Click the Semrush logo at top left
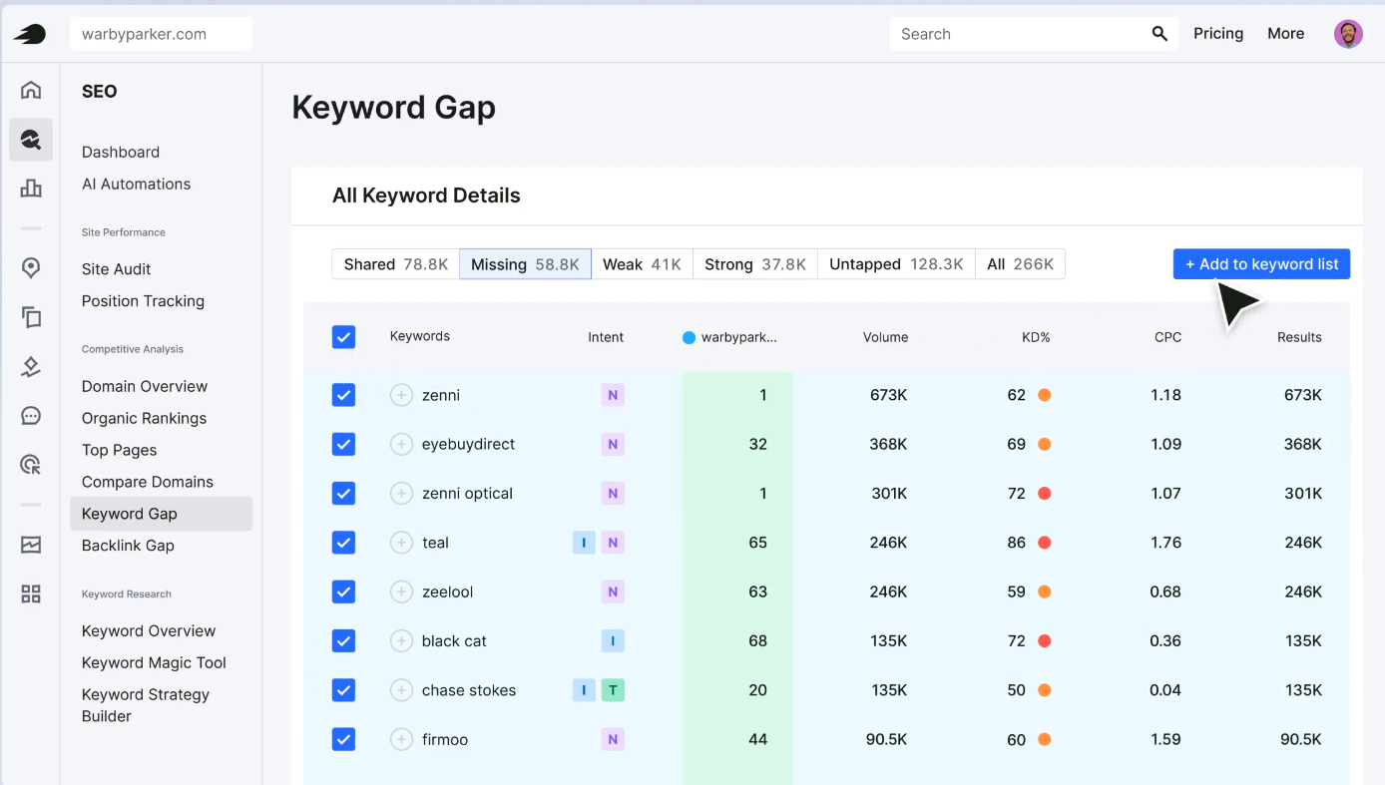The width and height of the screenshot is (1385, 785). [30, 34]
